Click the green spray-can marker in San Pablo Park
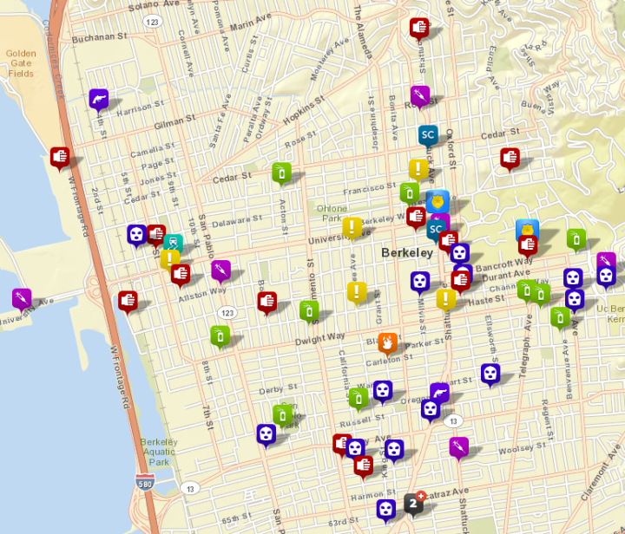 coord(283,416)
